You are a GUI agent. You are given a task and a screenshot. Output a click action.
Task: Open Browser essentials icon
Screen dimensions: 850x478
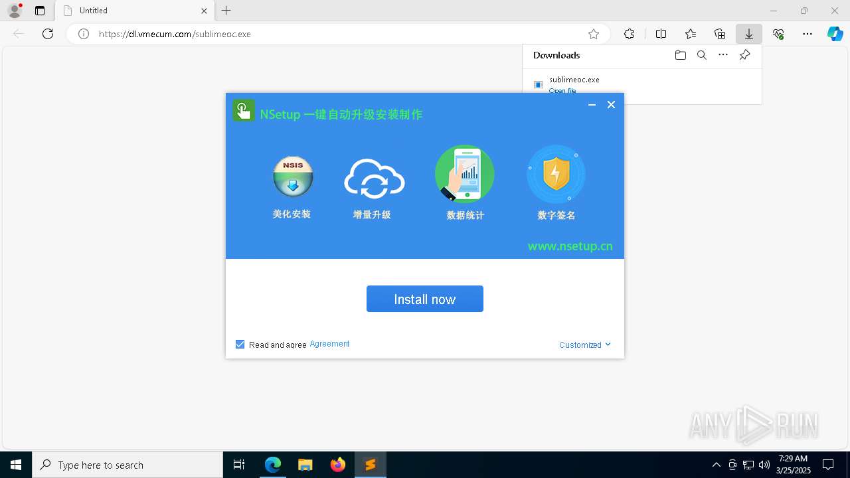778,34
